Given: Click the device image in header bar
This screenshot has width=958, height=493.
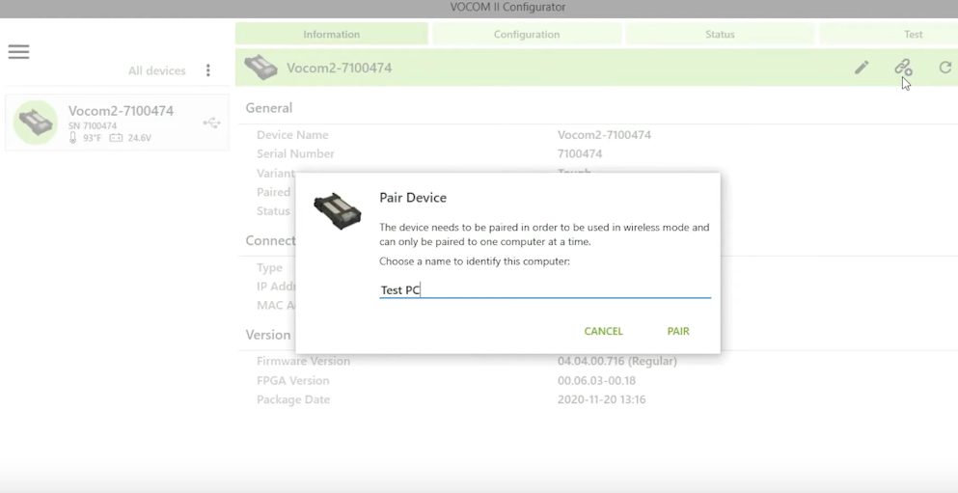Looking at the screenshot, I should click(x=260, y=68).
